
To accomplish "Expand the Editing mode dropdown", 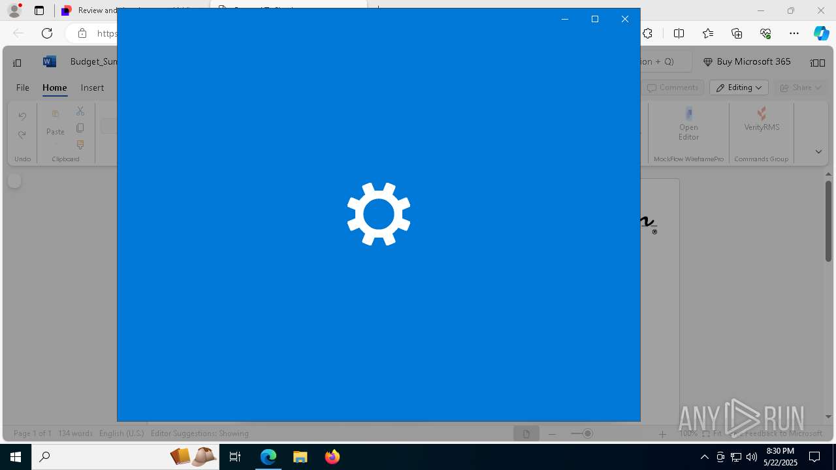I will pos(739,87).
